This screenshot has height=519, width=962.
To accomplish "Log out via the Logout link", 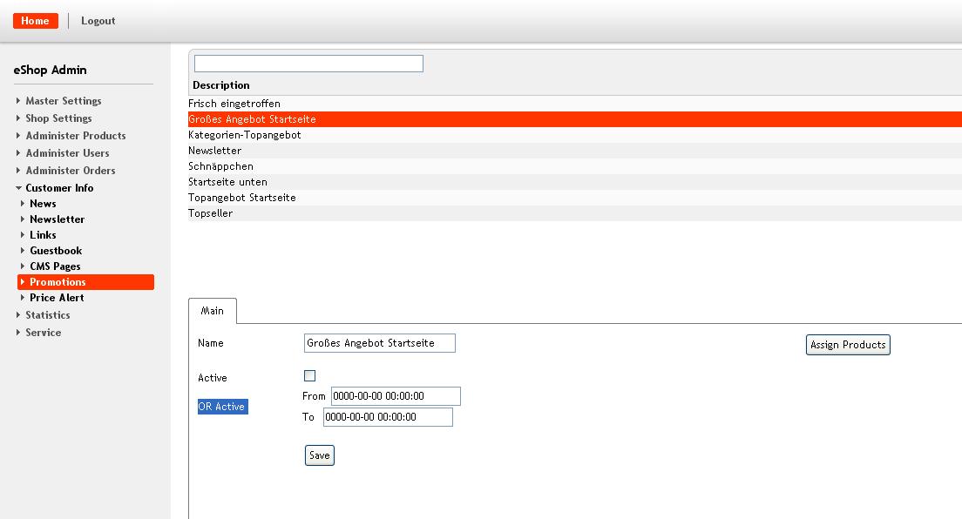I will click(98, 21).
